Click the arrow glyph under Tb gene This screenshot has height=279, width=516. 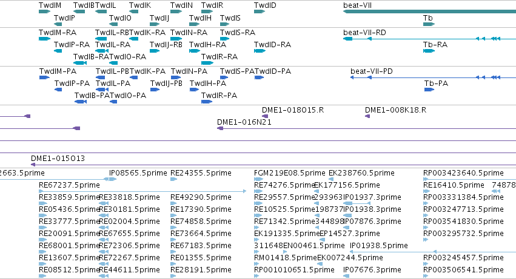click(429, 24)
